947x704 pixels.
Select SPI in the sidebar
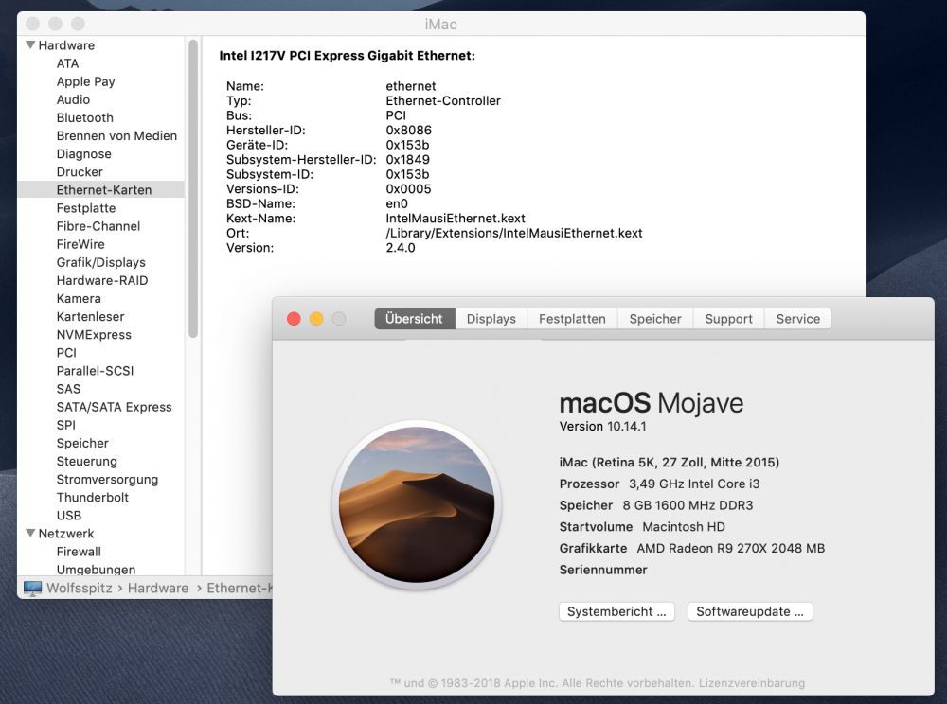[x=66, y=425]
